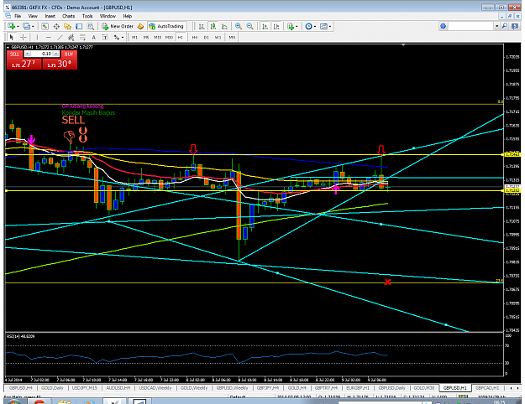Select the text 'A' drawing tool

(x=94, y=37)
